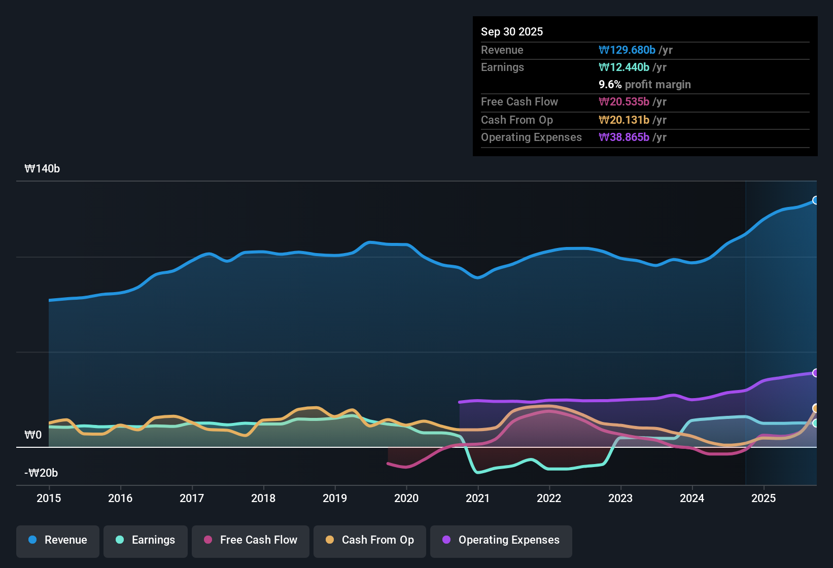Click the orange Cash From Op legend dot

330,540
